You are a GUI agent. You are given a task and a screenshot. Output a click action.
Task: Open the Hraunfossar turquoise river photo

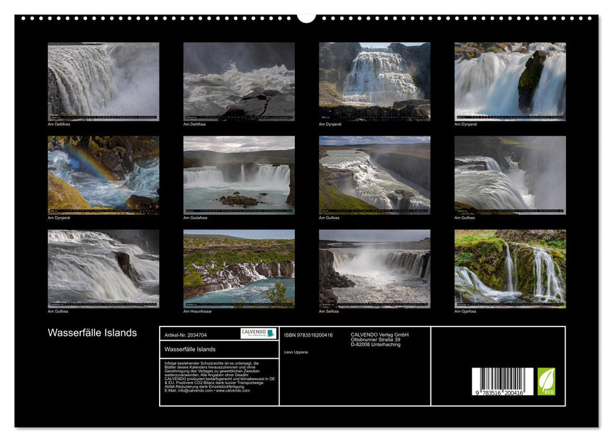(x=239, y=268)
